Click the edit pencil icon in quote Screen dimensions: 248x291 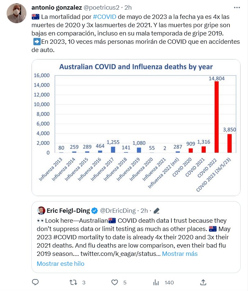157,210
